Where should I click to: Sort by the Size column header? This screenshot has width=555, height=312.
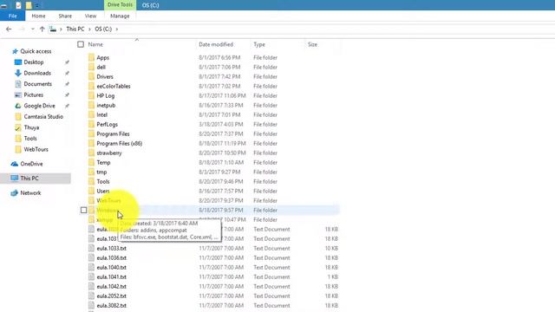(312, 44)
